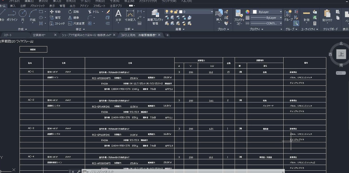Click the table tool icon in 注釈
The height and width of the screenshot is (173, 349).
point(140,23)
